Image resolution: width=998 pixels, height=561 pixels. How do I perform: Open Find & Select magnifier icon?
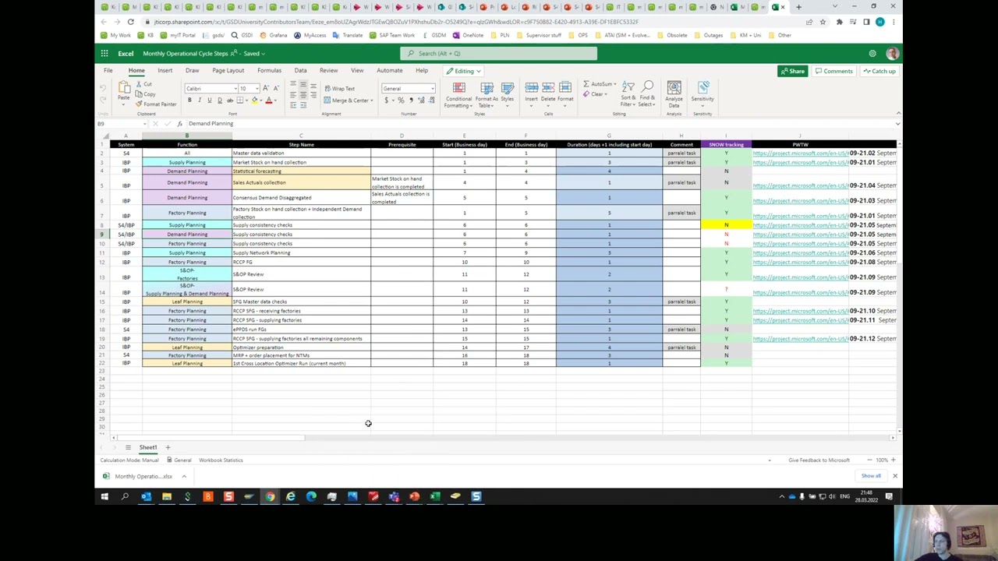[x=648, y=86]
